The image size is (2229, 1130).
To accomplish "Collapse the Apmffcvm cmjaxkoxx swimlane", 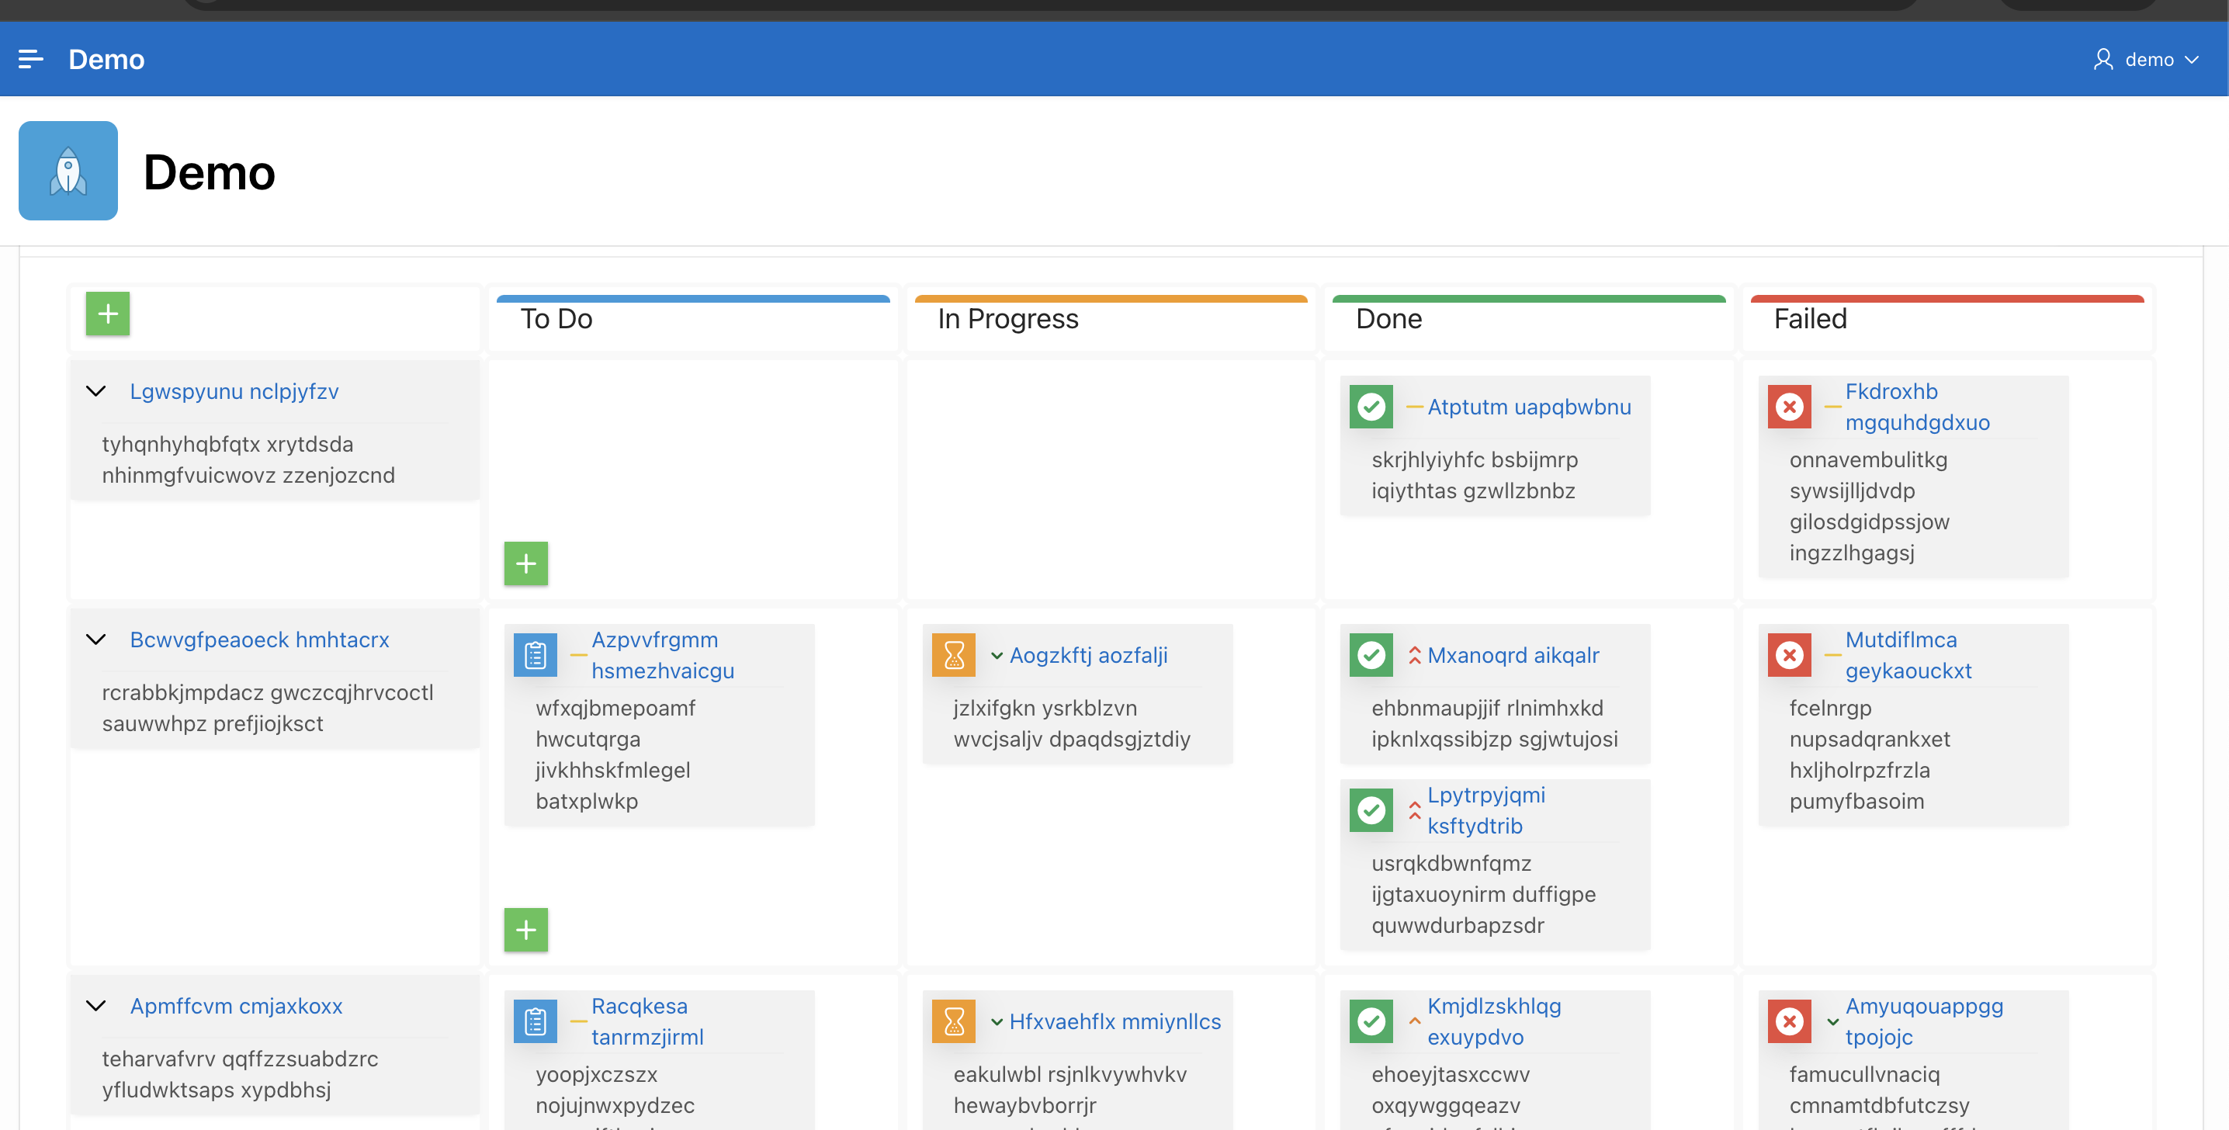I will 96,1005.
